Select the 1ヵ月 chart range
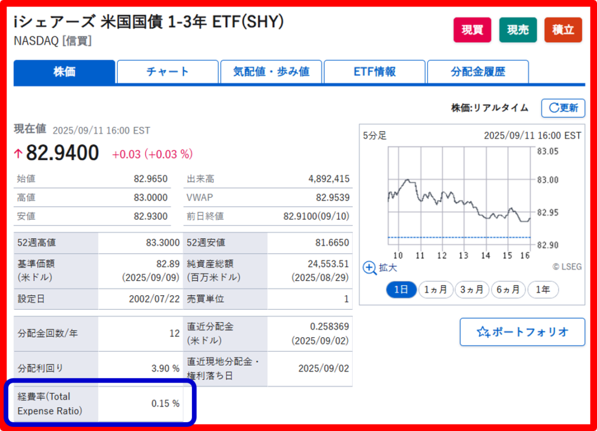The image size is (597, 431). click(x=436, y=290)
